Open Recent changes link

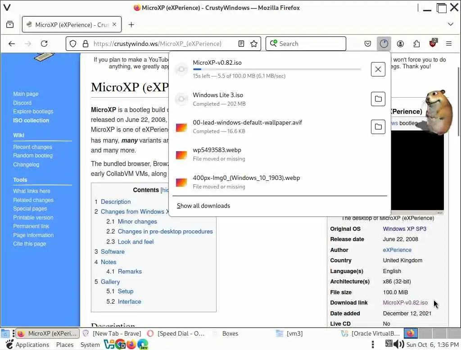32,147
